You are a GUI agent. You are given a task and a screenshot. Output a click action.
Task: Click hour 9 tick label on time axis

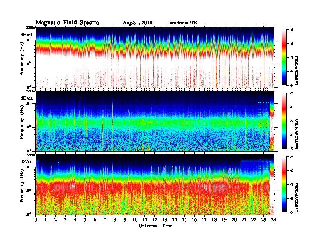pyautogui.click(x=125, y=219)
